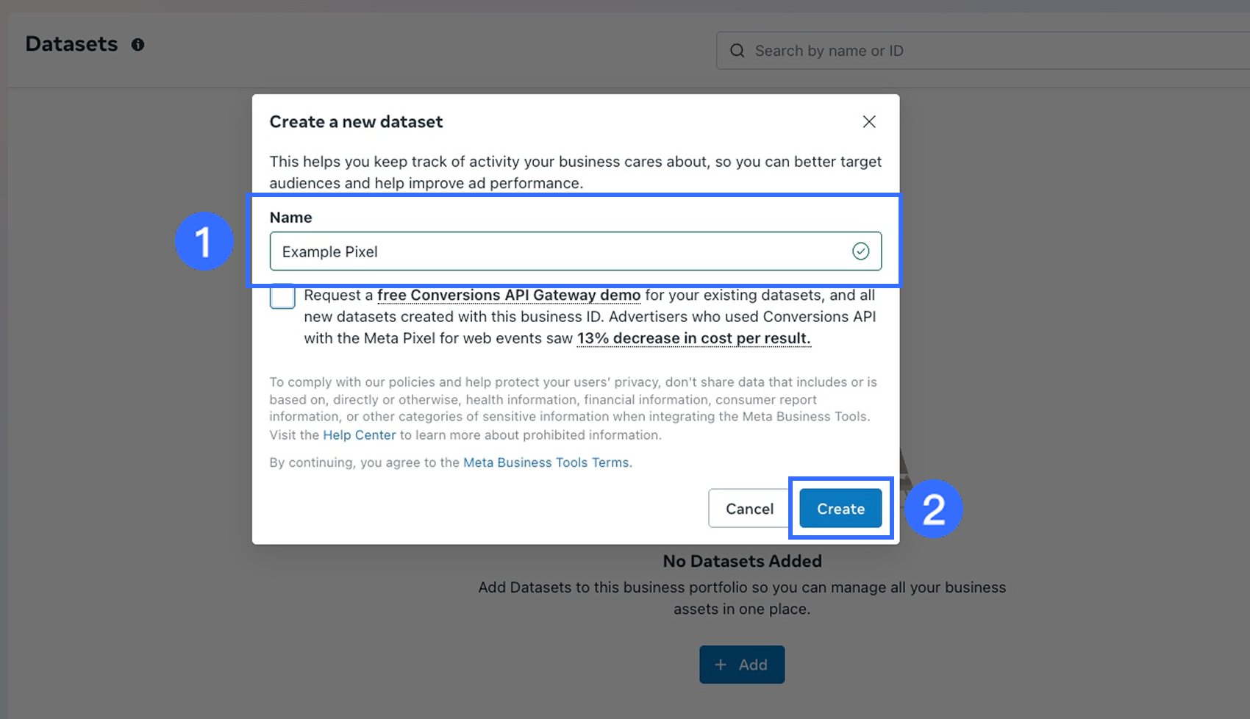Click the Create a new dataset title
The width and height of the screenshot is (1250, 719).
[356, 122]
